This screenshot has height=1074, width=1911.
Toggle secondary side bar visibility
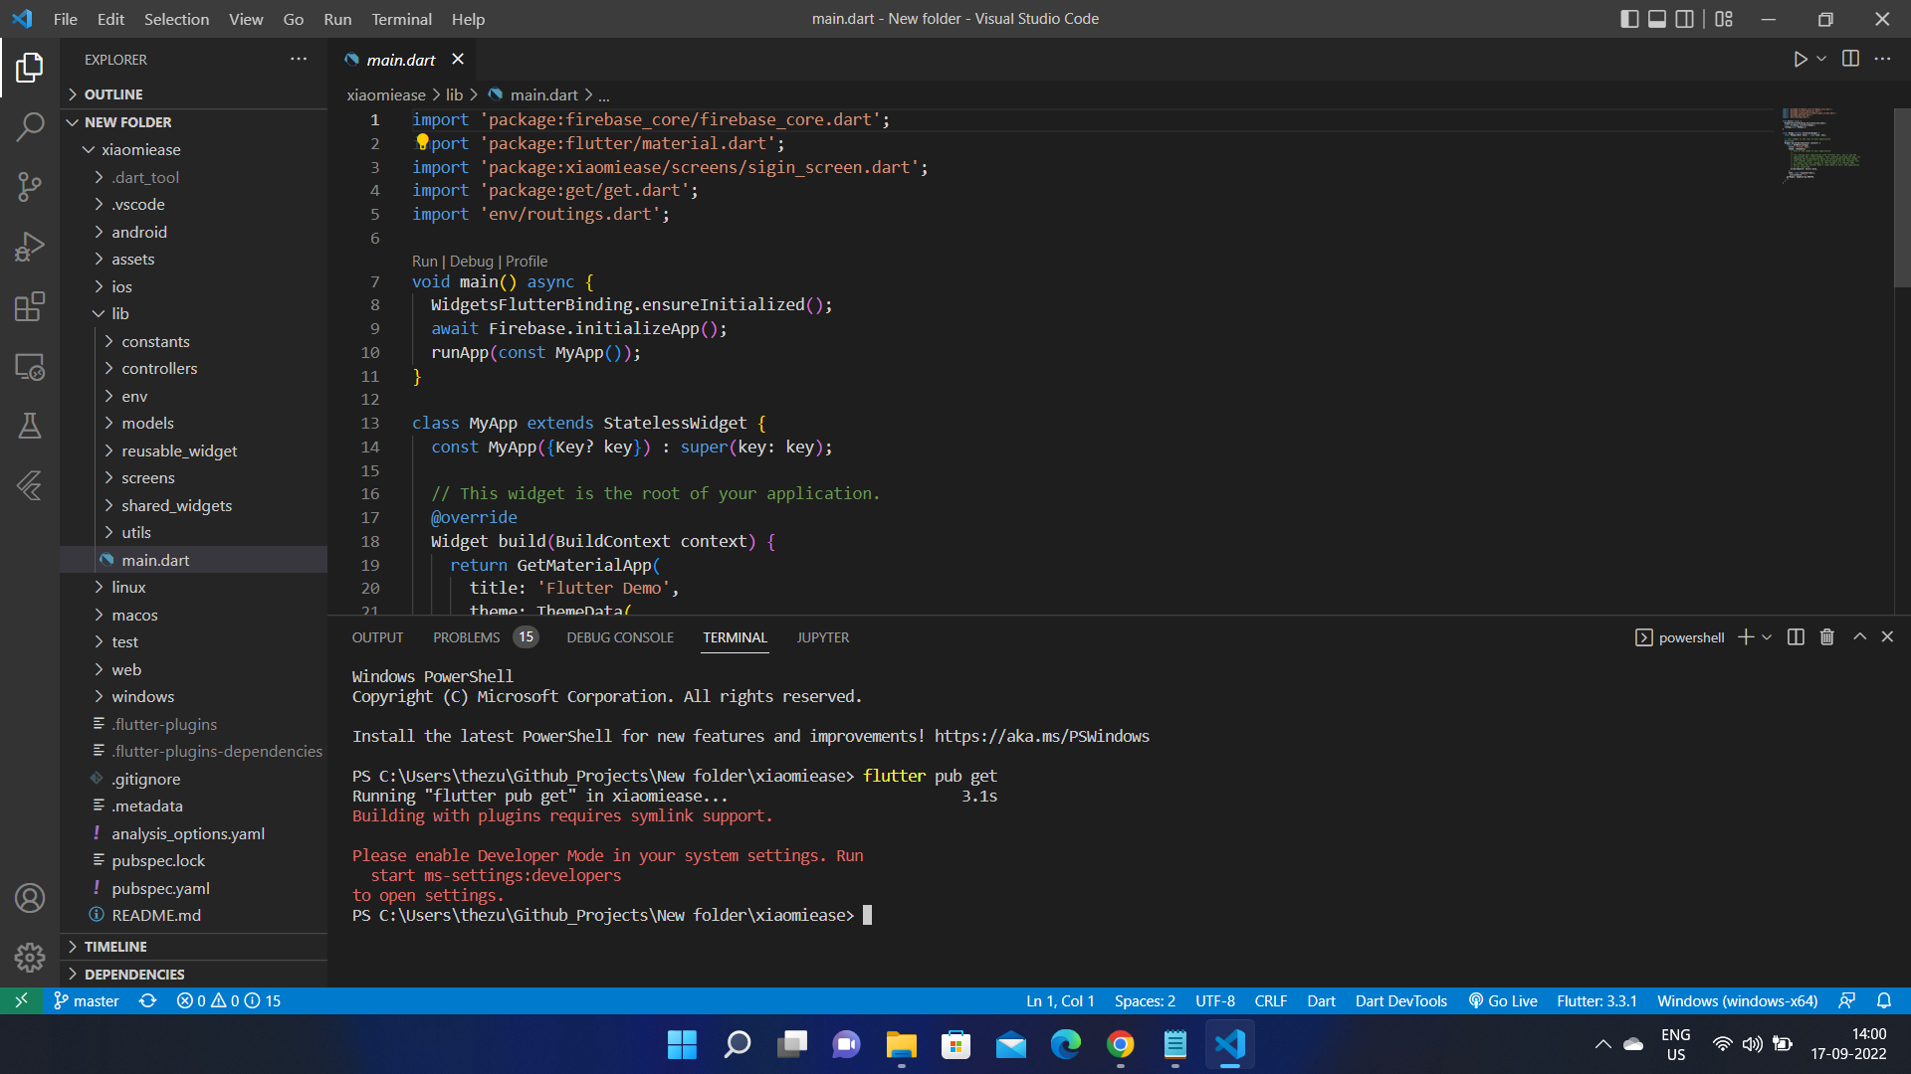point(1684,19)
